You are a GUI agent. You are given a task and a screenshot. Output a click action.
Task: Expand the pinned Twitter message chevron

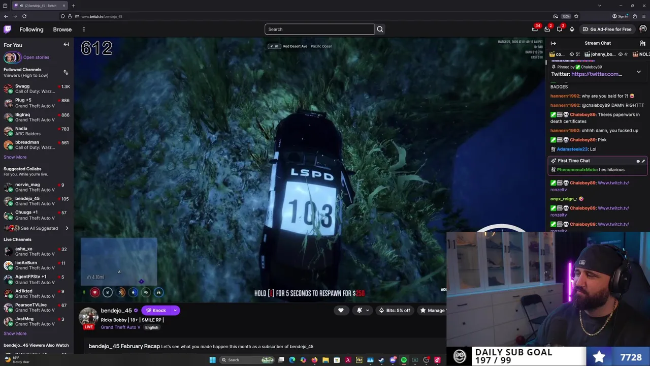[639, 72]
